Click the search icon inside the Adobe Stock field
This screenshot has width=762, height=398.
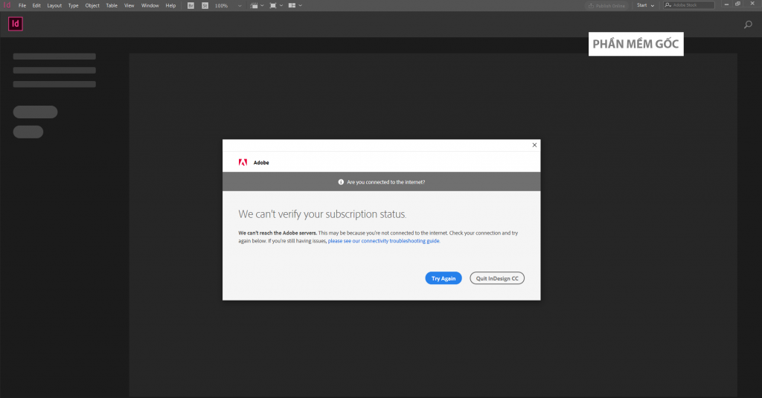click(x=668, y=5)
